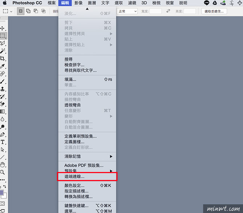
Task: Expand the 預設集 submenu
Action: point(87,171)
